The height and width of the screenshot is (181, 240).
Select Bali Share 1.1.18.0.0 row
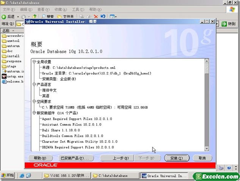(x=61, y=130)
